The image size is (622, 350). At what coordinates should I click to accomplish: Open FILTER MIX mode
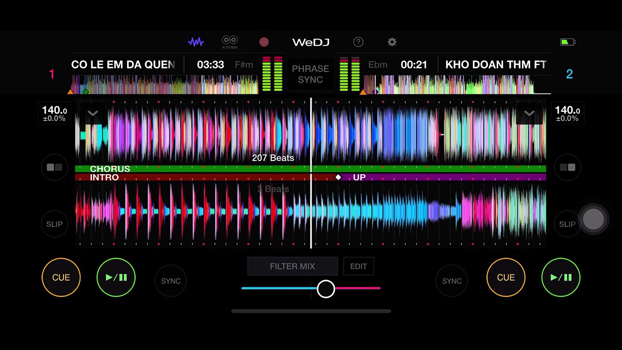click(293, 266)
